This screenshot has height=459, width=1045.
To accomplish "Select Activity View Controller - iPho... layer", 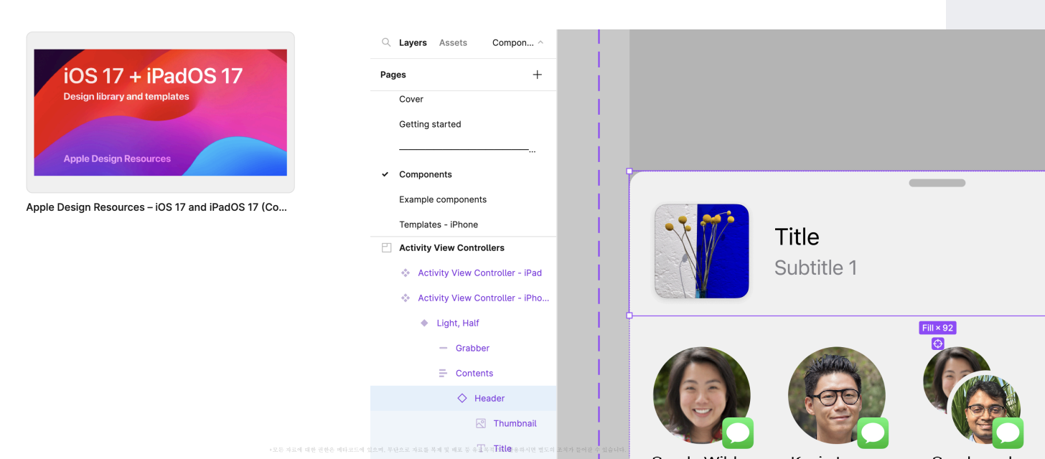I will click(483, 298).
